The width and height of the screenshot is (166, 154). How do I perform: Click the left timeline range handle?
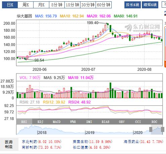click(151, 129)
